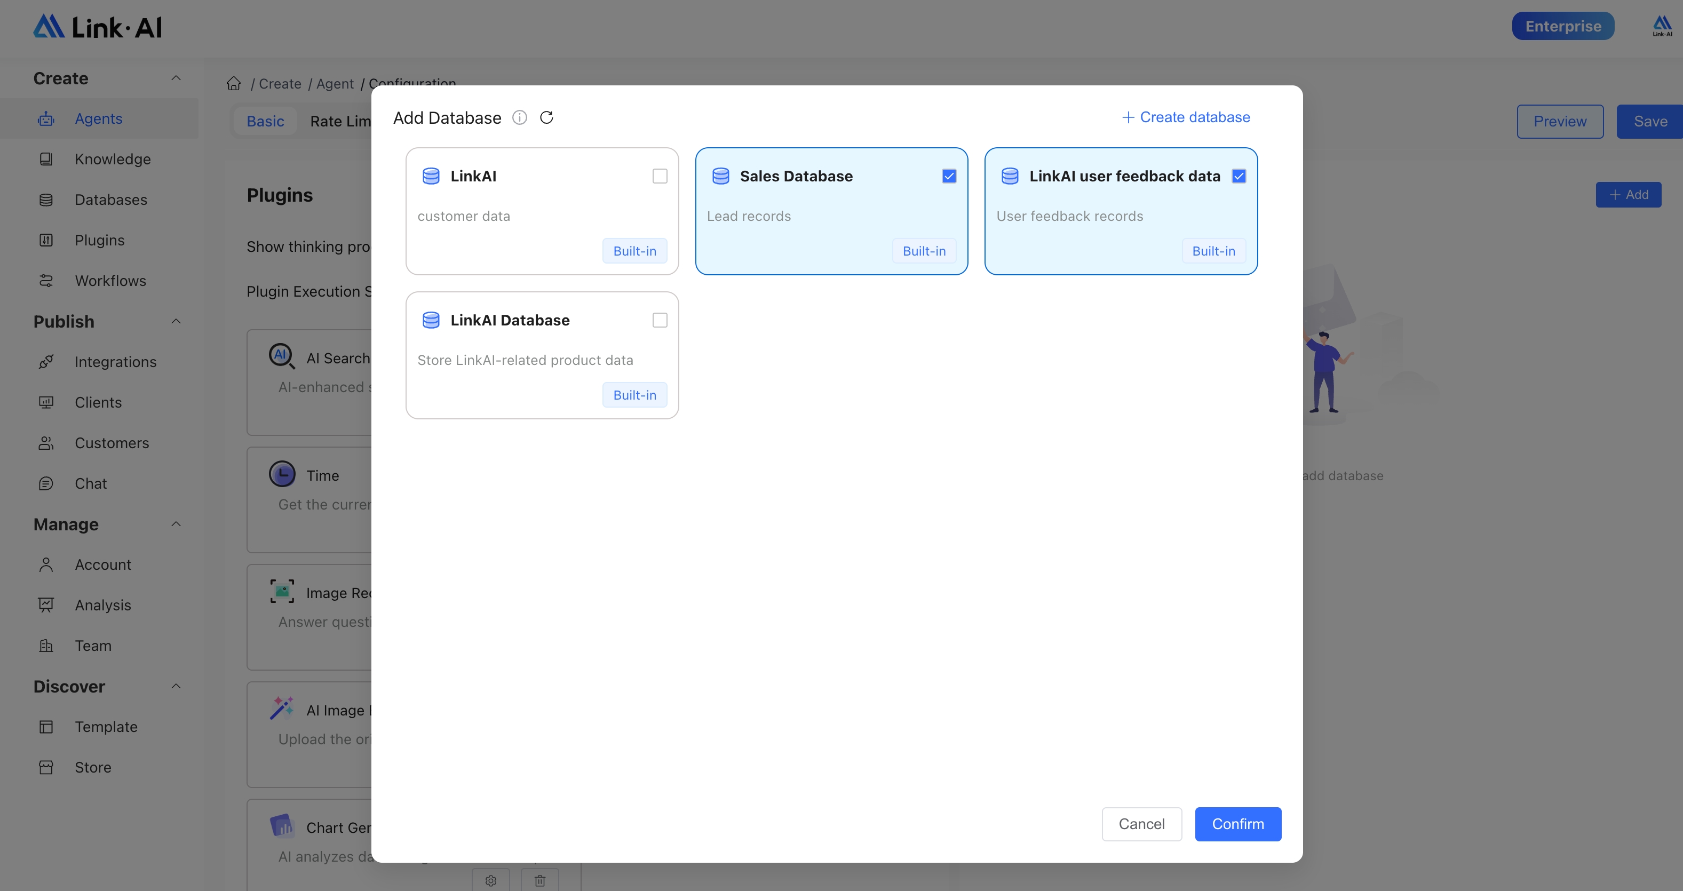Click the Add Database info icon
1683x891 pixels.
(519, 117)
